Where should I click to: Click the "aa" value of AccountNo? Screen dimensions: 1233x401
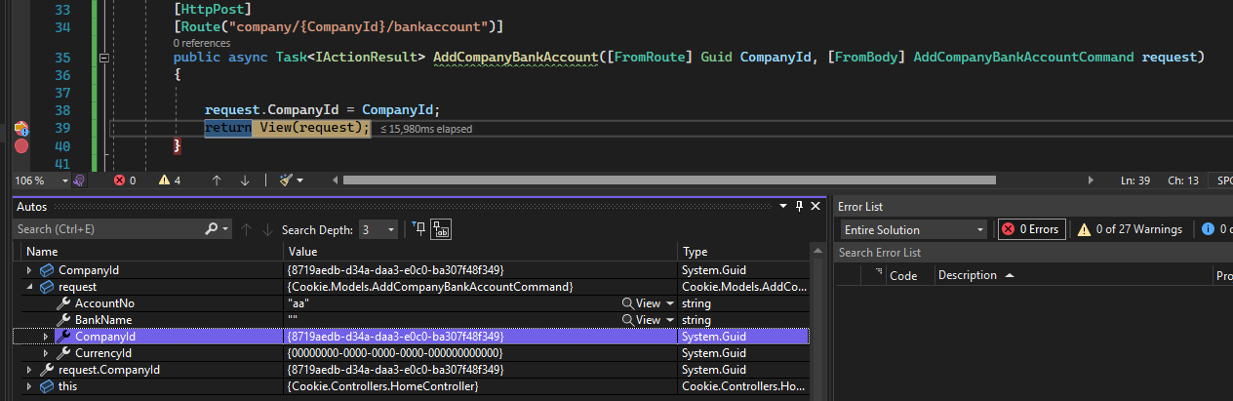point(298,303)
